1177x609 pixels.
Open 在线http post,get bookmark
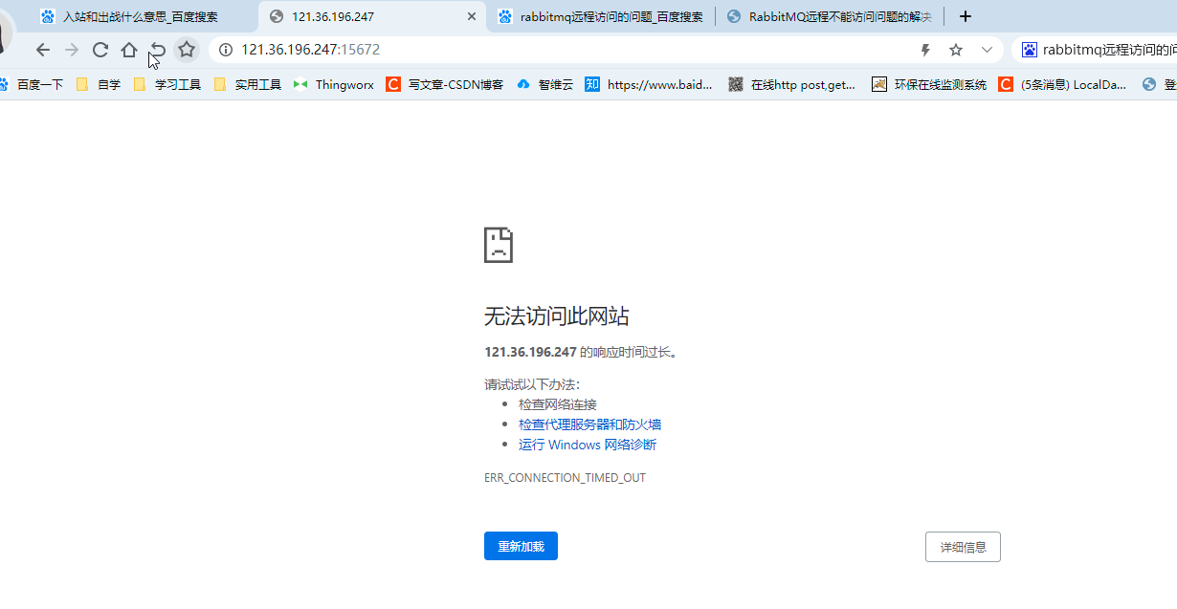tap(792, 84)
